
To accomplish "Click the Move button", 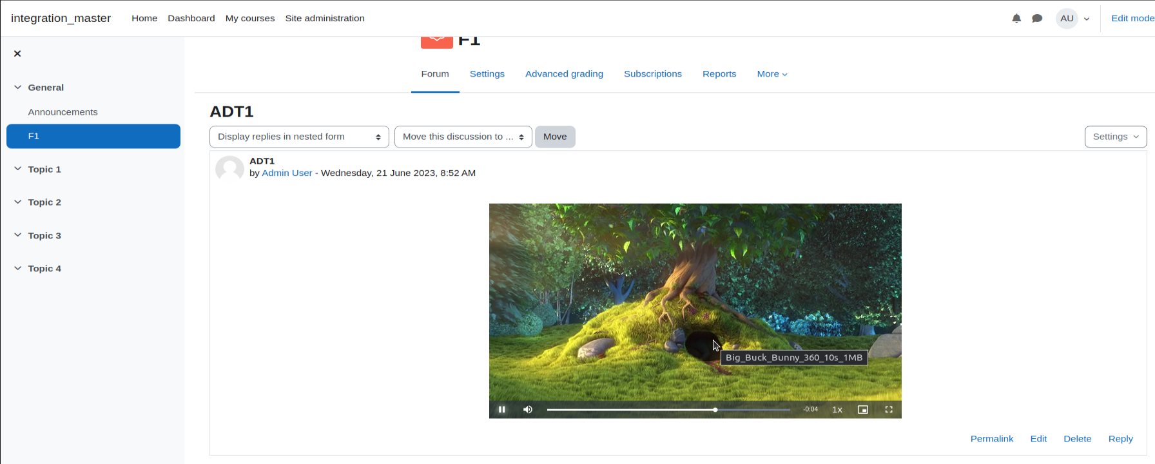I will [555, 137].
